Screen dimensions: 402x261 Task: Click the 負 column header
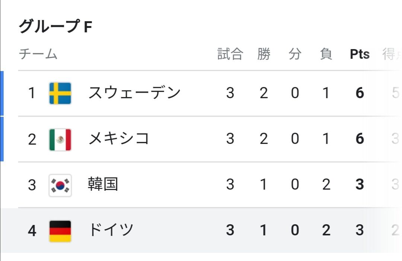(326, 54)
